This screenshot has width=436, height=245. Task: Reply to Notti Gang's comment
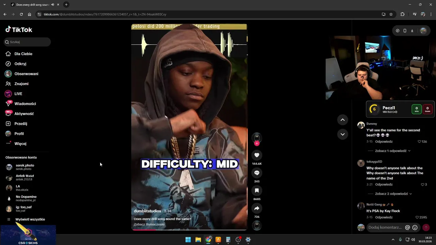384,217
